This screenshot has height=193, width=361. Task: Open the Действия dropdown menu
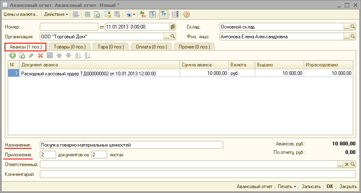[56, 14]
